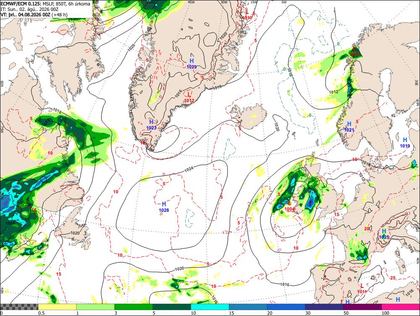The height and width of the screenshot is (316, 420).
Task: Click the red 20 temperature label over France
Action: [x=367, y=229]
